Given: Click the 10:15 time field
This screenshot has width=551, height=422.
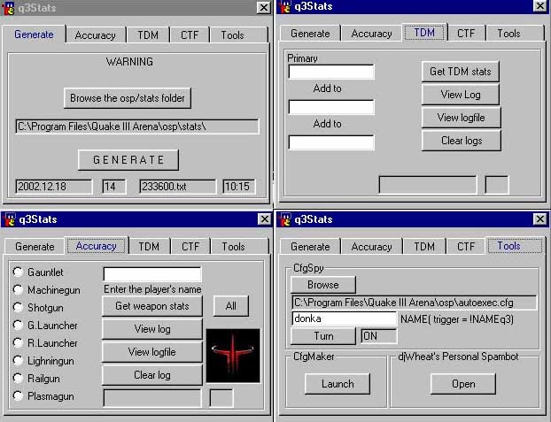Looking at the screenshot, I should point(238,187).
